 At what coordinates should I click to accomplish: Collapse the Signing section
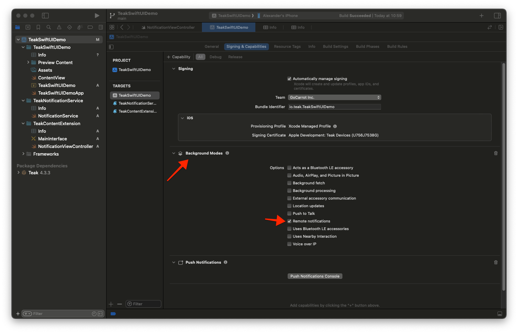coord(174,69)
